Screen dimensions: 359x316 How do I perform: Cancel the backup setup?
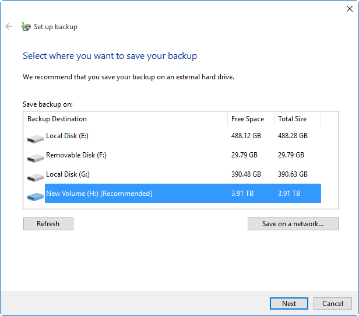click(333, 303)
